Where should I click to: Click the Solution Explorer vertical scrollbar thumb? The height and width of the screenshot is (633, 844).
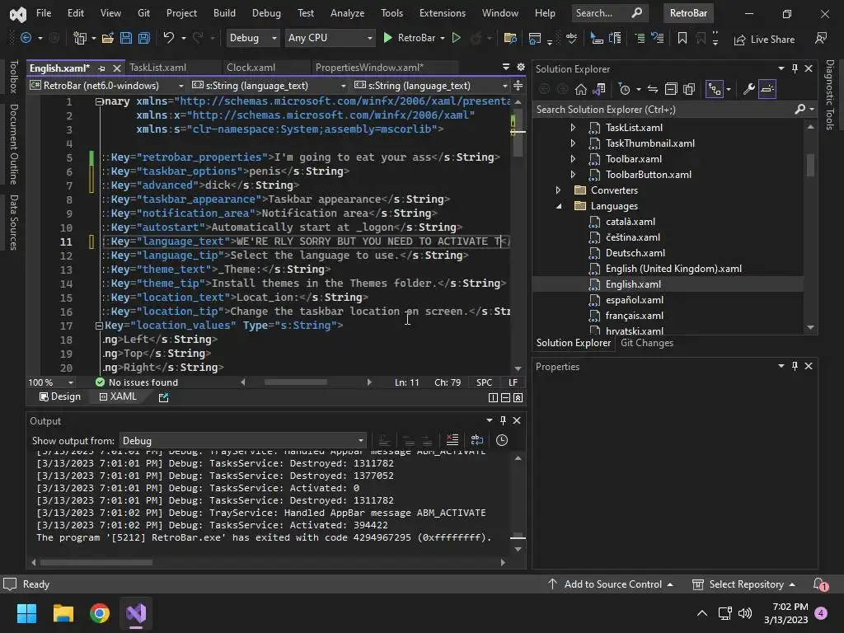click(x=811, y=165)
